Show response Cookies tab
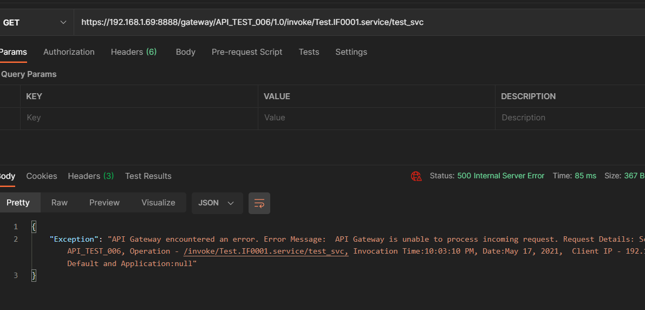The width and height of the screenshot is (645, 310). 42,176
